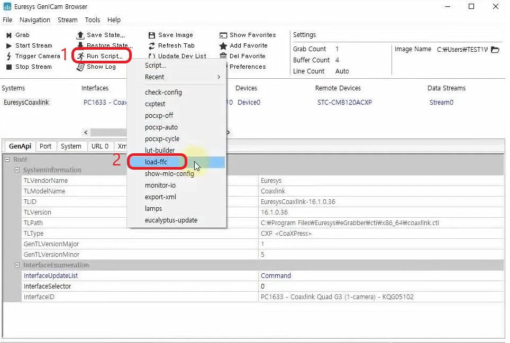
Task: Click the Save Image disk icon
Action: pyautogui.click(x=152, y=35)
